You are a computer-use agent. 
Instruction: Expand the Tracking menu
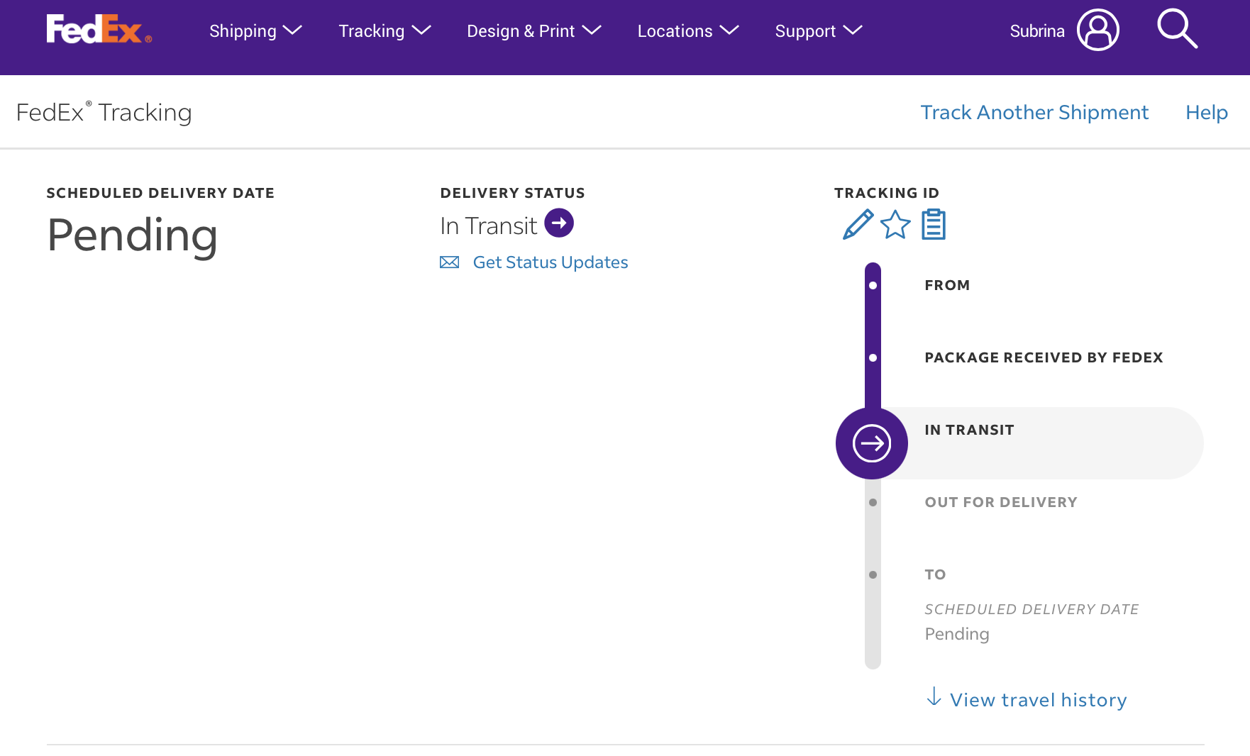click(385, 30)
